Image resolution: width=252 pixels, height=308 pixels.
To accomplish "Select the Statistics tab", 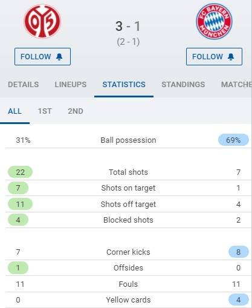I will pyautogui.click(x=124, y=85).
